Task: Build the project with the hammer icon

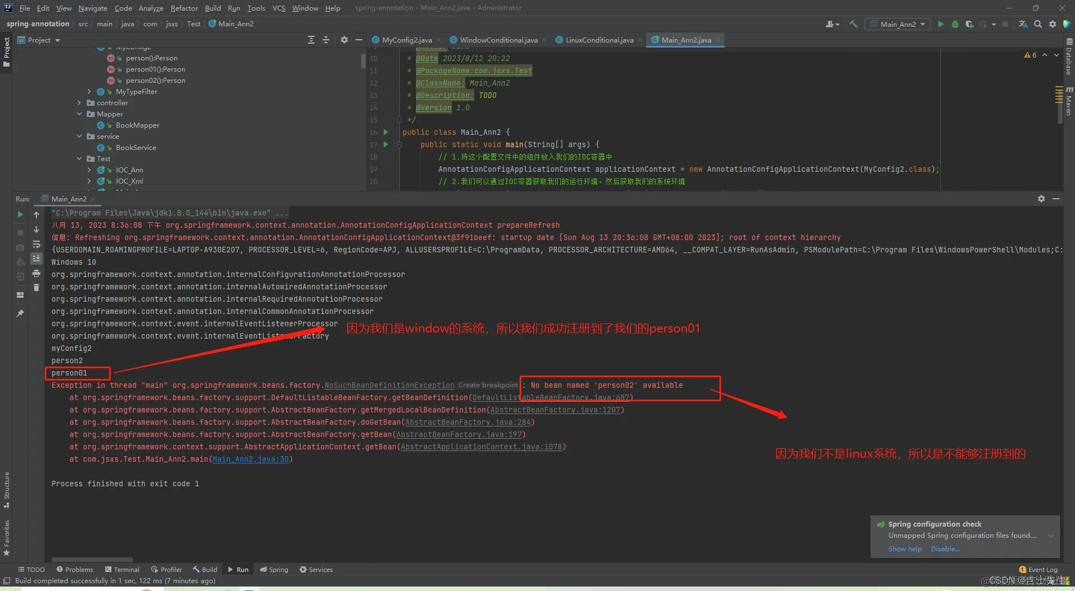Action: (853, 24)
